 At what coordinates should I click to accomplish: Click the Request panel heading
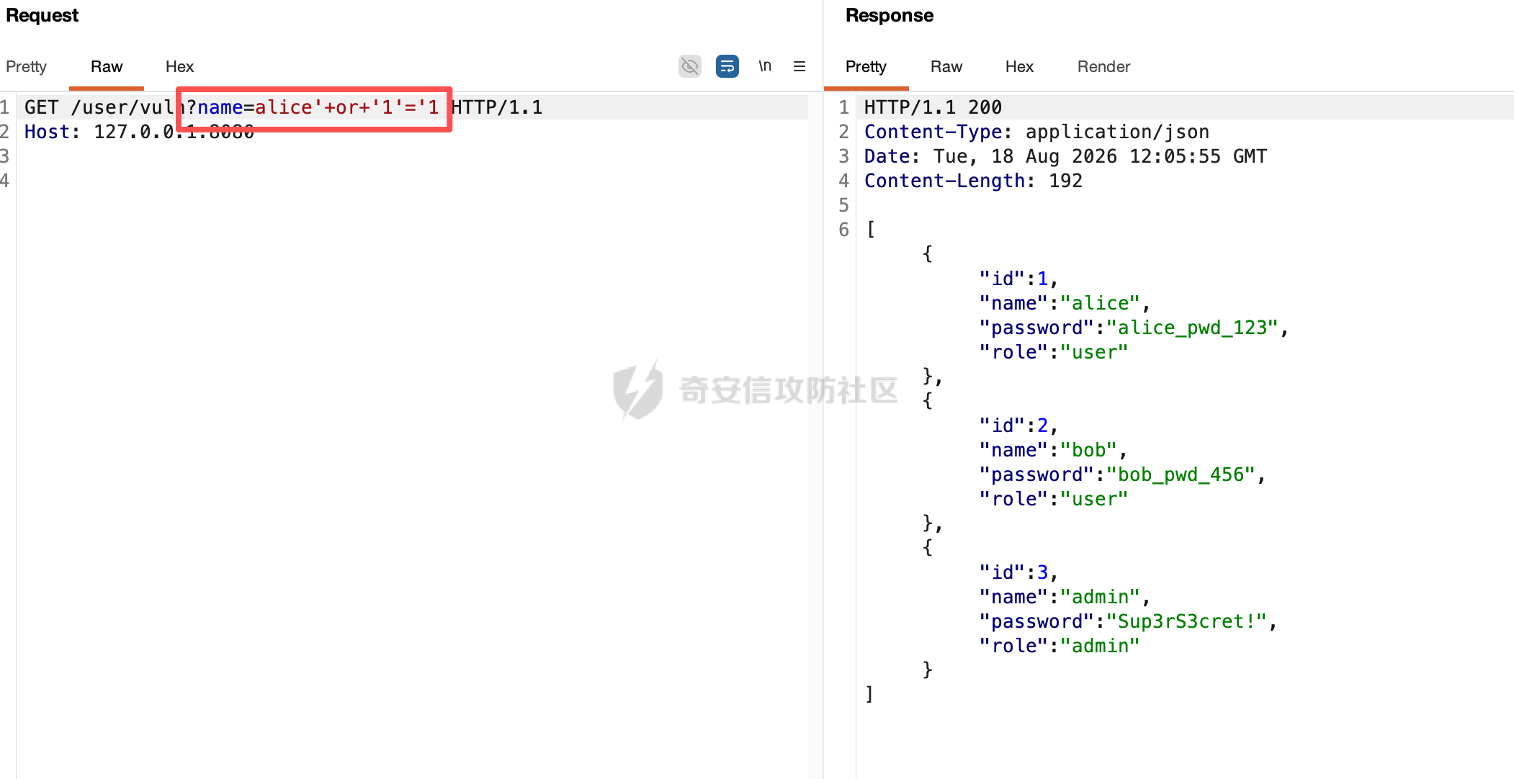click(x=42, y=15)
